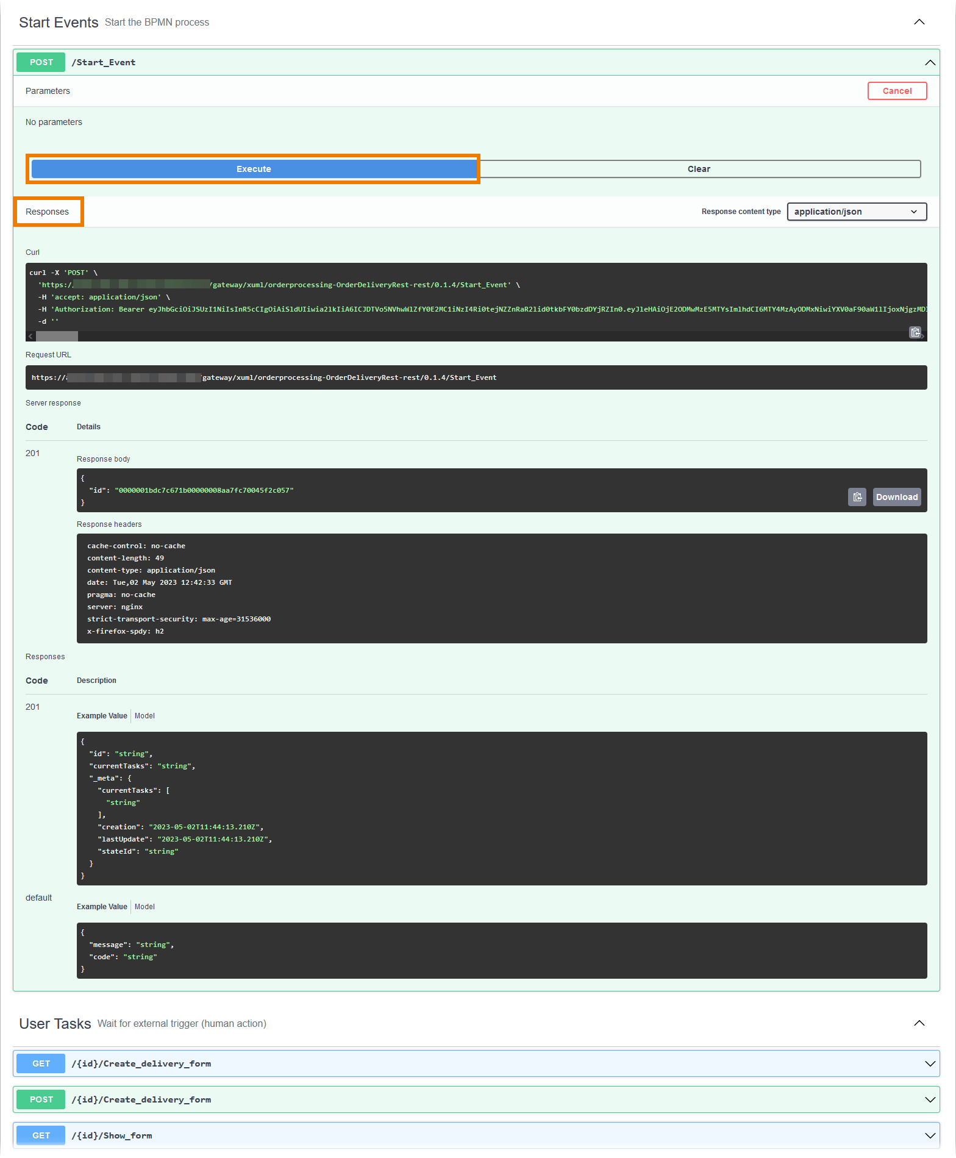Click the Request URL code block
Viewport: 956px width, 1158px height.
pyautogui.click(x=476, y=377)
